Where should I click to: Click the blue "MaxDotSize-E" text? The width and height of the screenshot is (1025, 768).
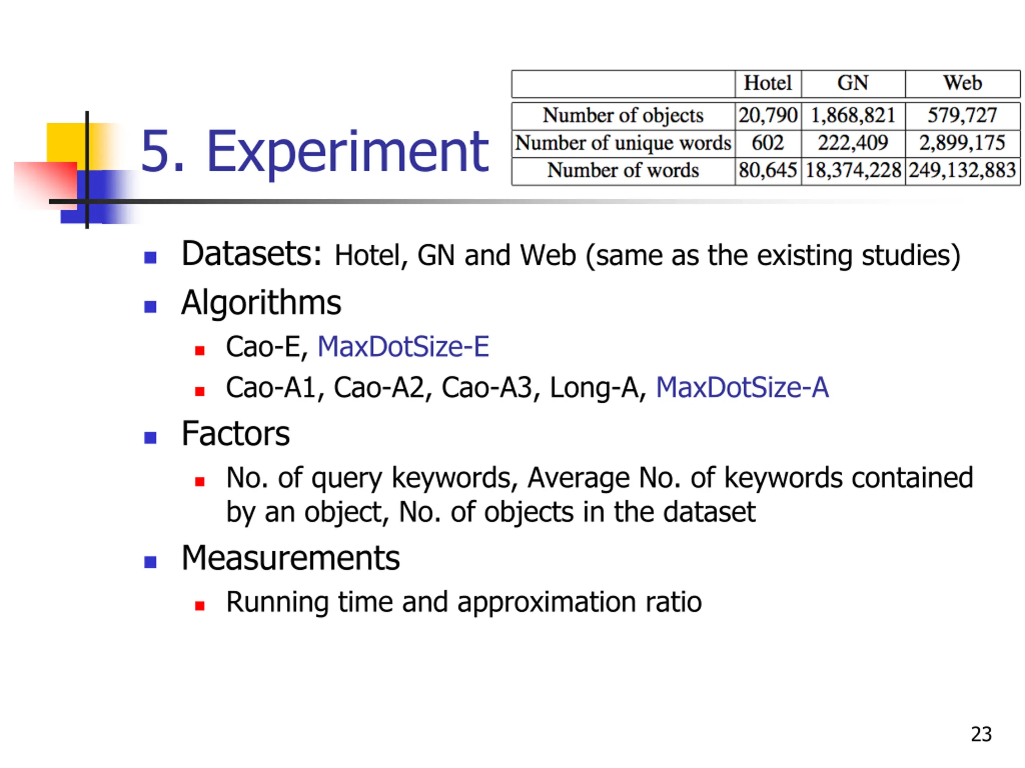[x=403, y=346]
